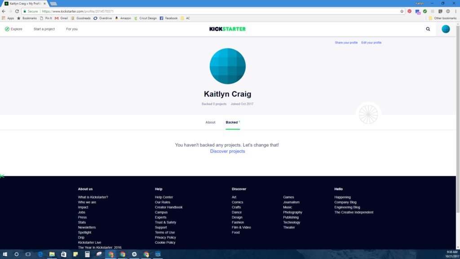Click the vertical page scrollbar
The width and height of the screenshot is (460, 259).
tap(458, 120)
